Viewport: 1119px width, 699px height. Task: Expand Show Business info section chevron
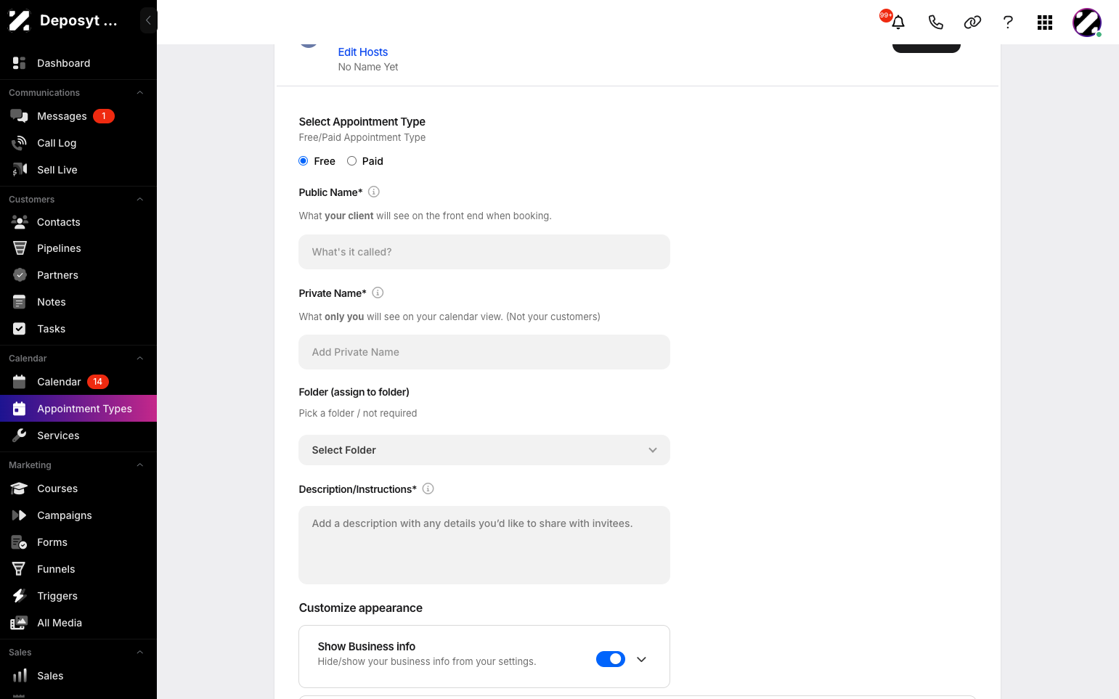point(641,659)
